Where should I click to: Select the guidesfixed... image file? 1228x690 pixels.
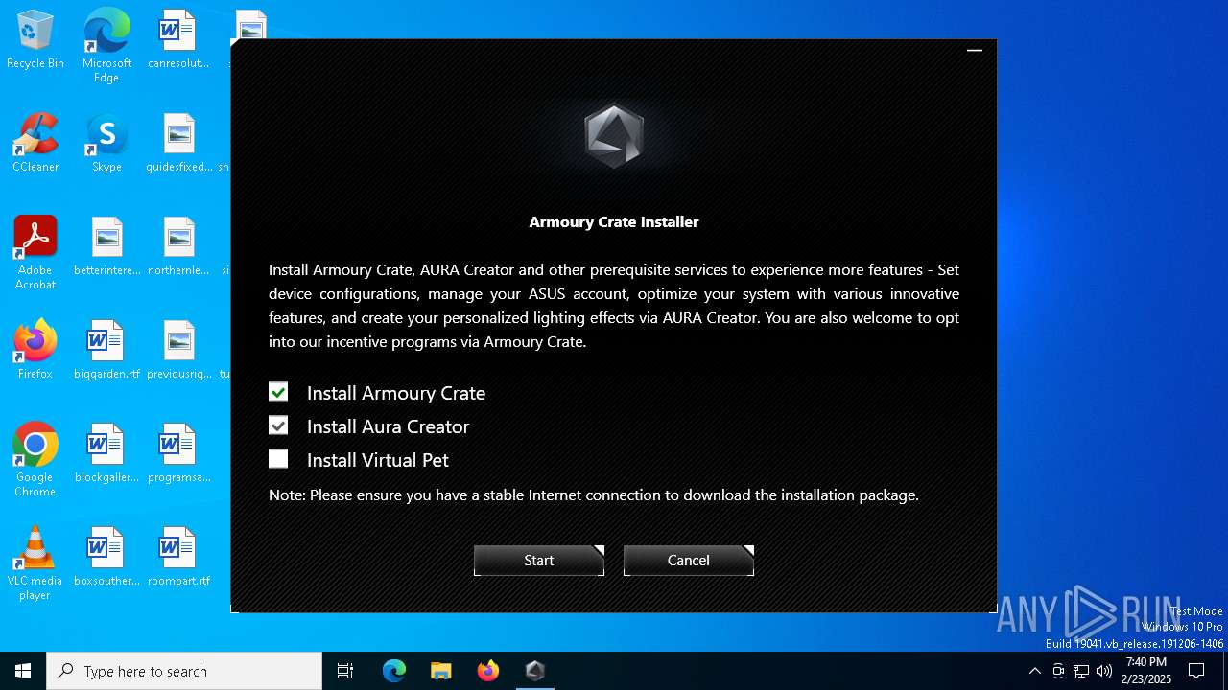click(178, 144)
